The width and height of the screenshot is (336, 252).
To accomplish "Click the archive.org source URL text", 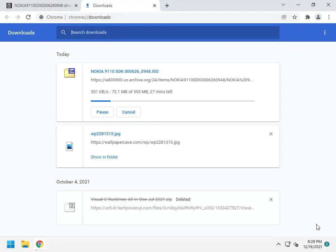I will click(172, 80).
